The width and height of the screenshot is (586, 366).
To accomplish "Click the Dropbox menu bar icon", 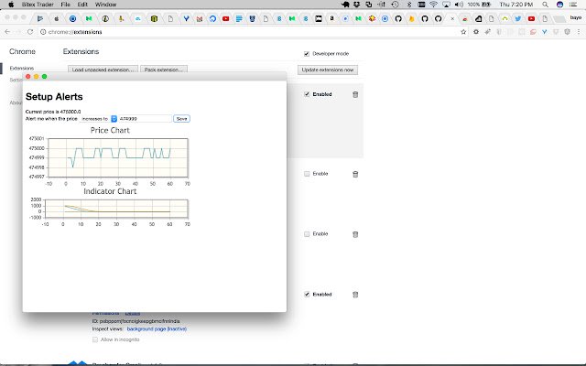I will [357, 5].
